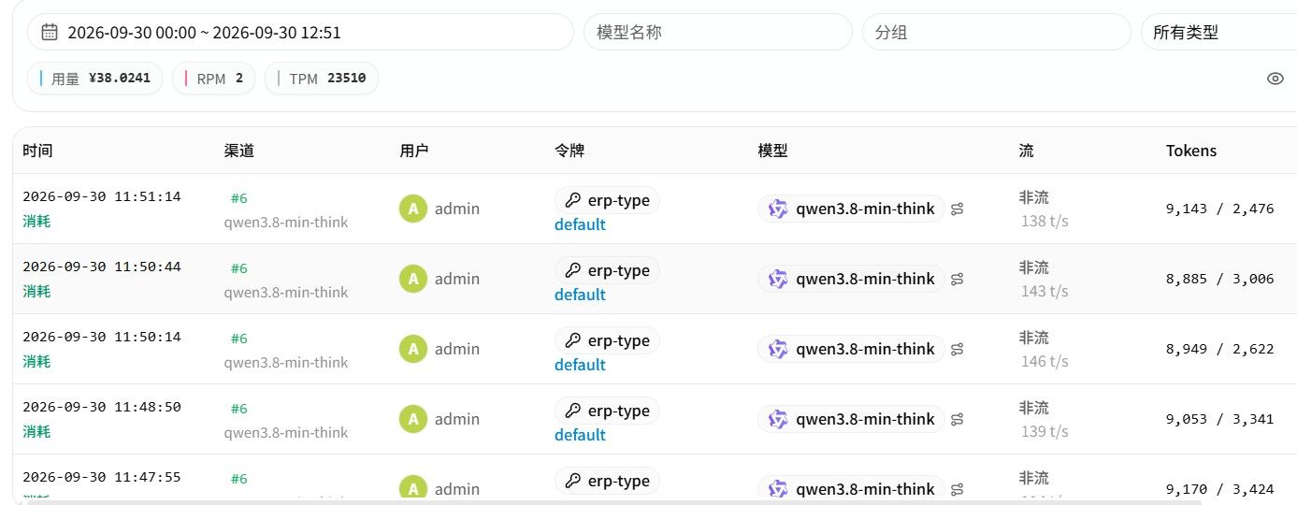Click admin avatar in 11:51:14 row
The width and height of the screenshot is (1297, 505).
click(x=412, y=209)
